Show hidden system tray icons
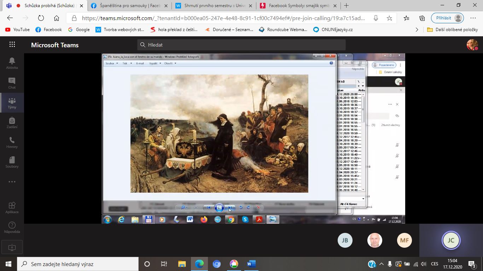This screenshot has height=271, width=483. tap(382, 264)
